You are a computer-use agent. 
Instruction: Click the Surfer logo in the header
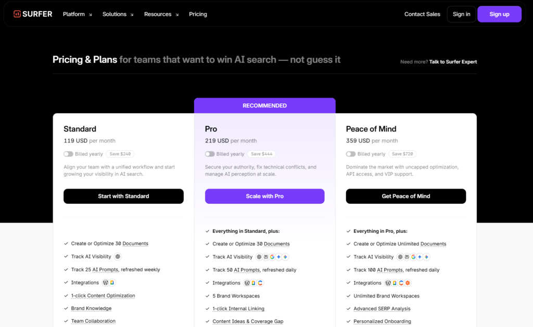point(33,14)
